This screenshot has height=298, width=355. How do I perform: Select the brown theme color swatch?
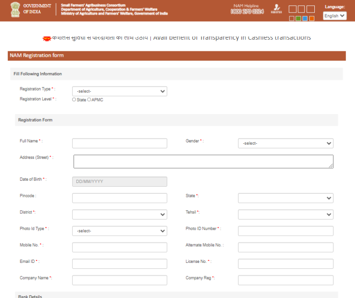292,18
